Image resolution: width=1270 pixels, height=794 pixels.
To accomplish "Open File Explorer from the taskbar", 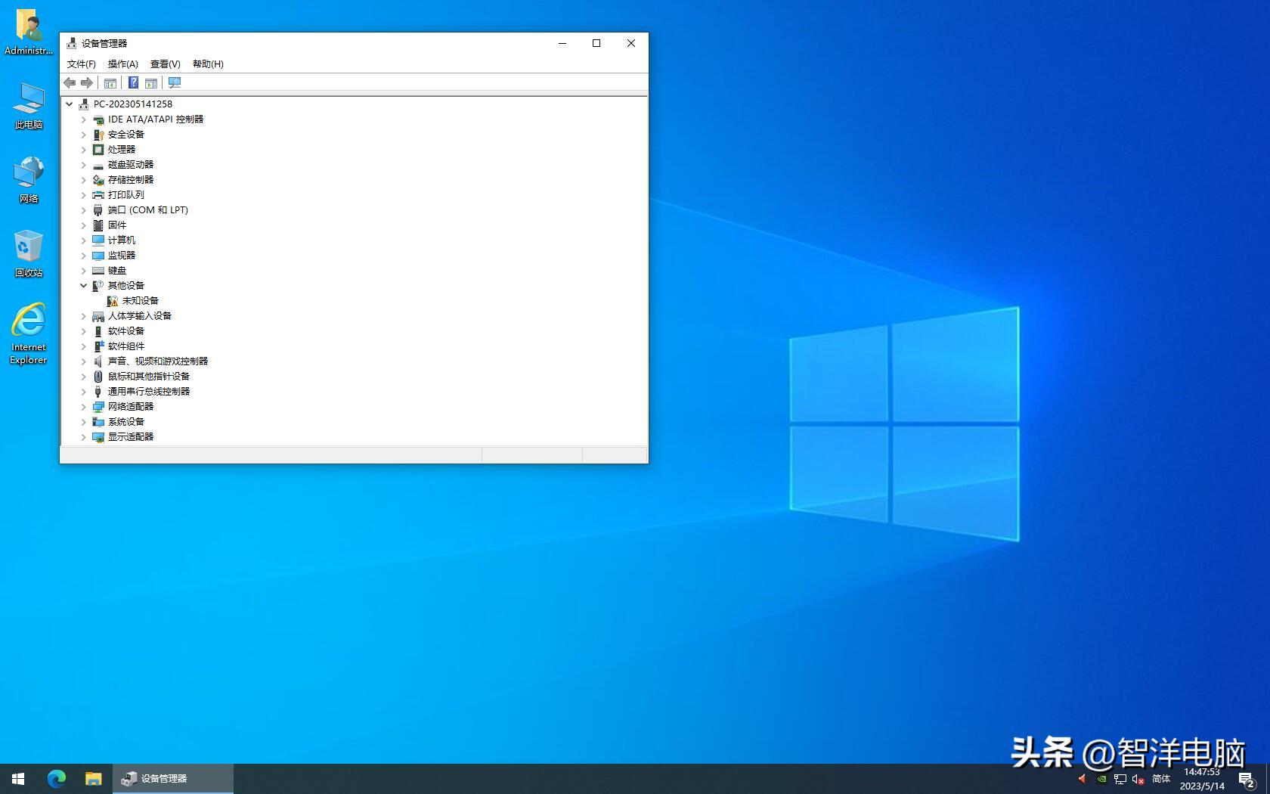I will [93, 778].
